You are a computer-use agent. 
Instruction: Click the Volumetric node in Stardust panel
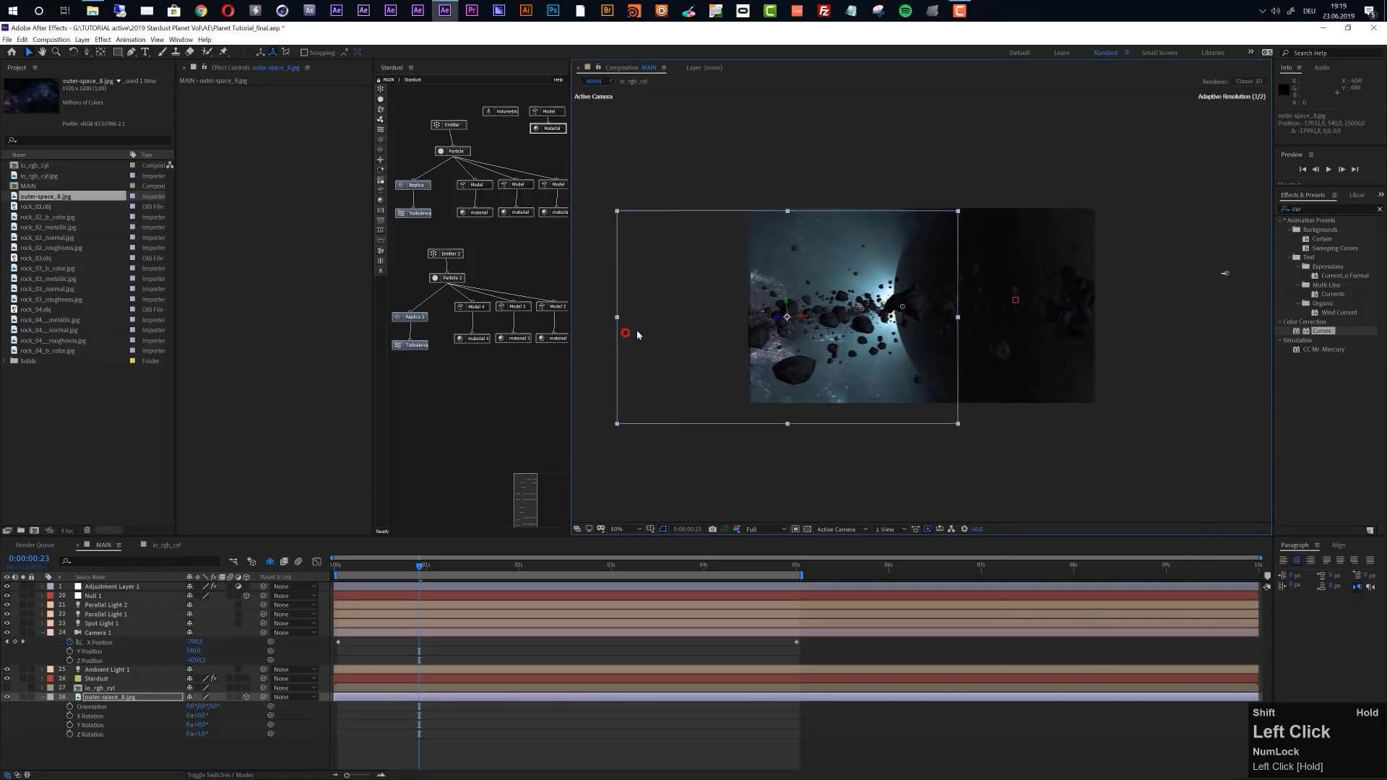[501, 111]
